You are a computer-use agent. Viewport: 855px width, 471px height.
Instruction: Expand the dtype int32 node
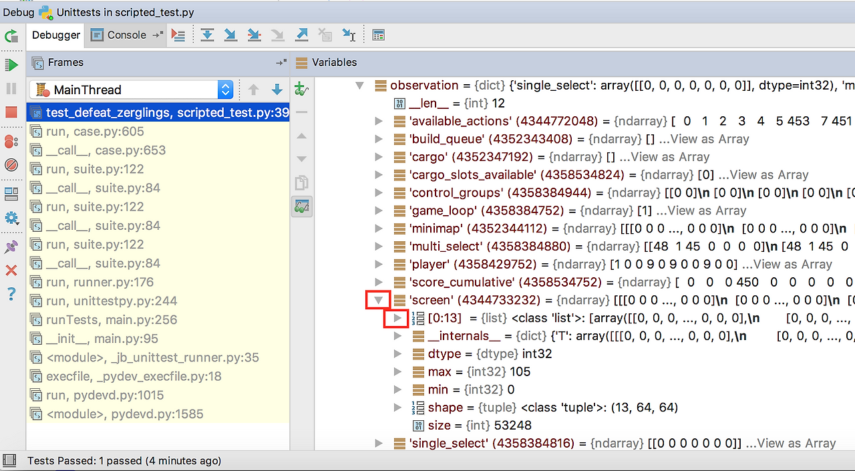(x=397, y=354)
